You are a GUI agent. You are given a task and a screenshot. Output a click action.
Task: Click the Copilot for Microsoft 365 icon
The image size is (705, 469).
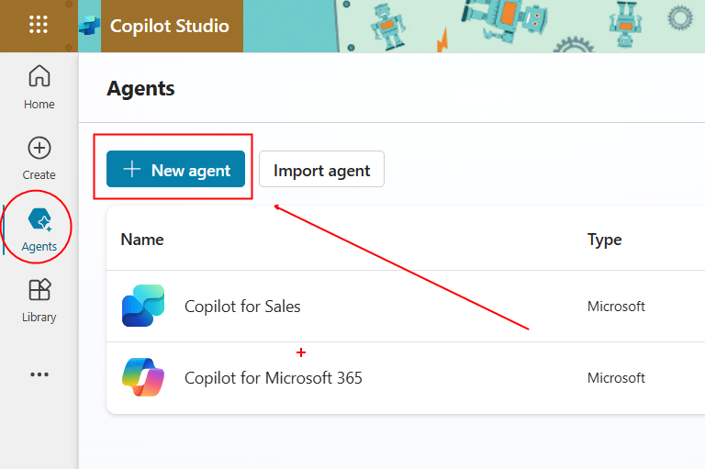tap(143, 377)
